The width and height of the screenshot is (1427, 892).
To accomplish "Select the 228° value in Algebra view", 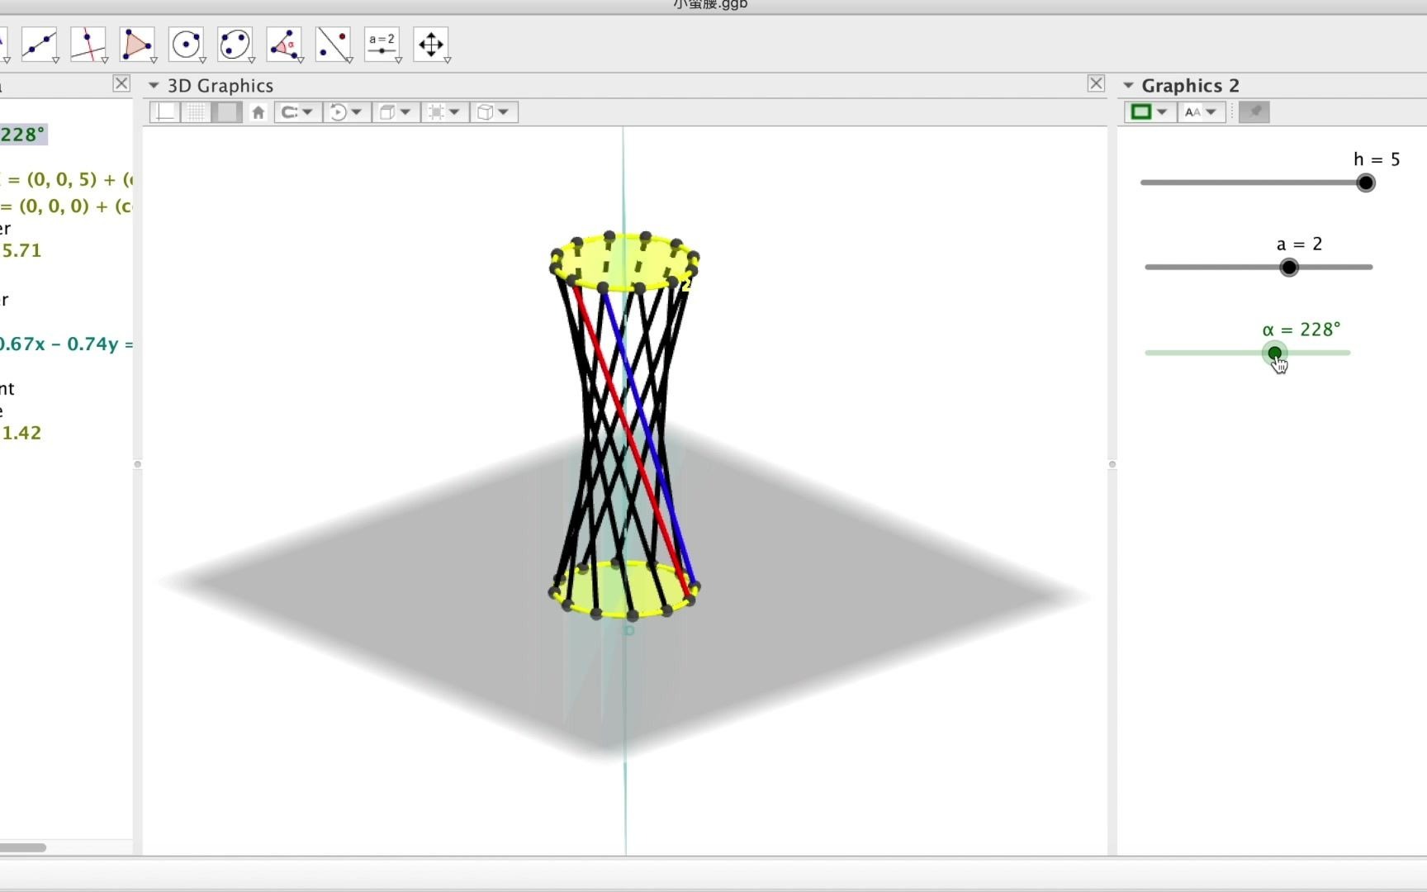I will click(23, 135).
